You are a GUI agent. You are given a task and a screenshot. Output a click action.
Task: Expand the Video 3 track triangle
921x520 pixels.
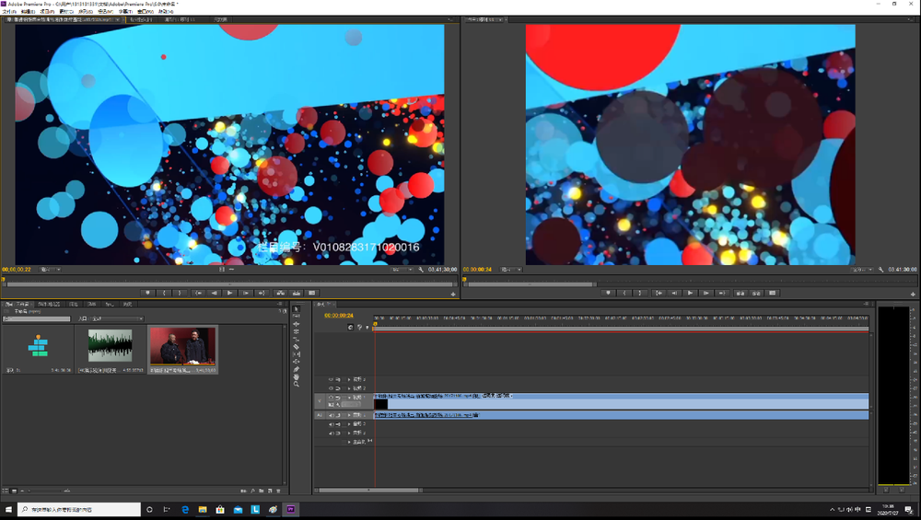coord(349,380)
